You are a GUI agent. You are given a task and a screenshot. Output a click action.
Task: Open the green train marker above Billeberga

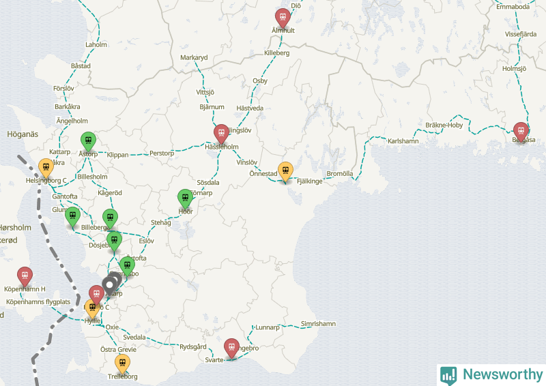(x=110, y=219)
